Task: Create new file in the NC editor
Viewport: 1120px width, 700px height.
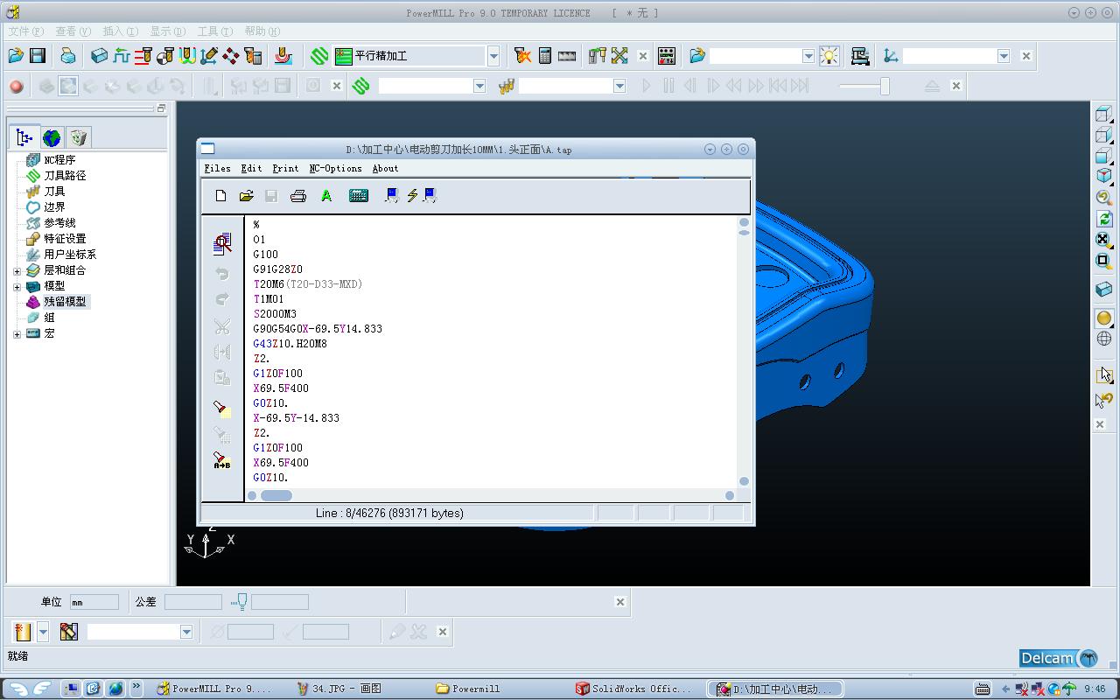Action: [221, 196]
